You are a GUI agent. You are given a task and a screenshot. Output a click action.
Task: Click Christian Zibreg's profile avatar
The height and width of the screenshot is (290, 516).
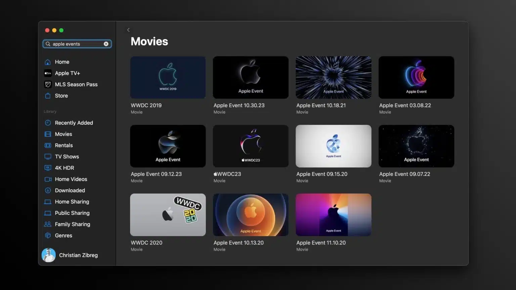pos(49,255)
